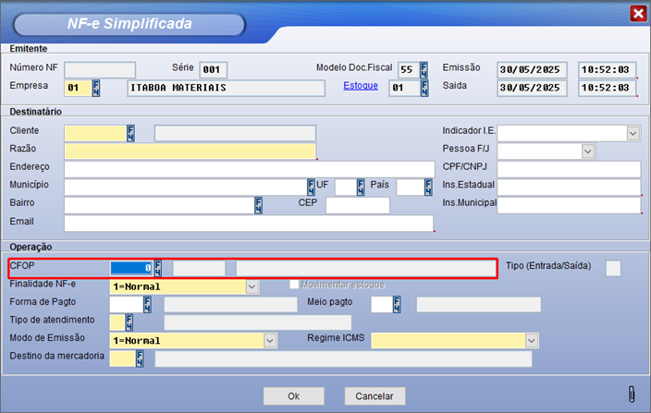
Task: Focus the UF field
Action: [x=346, y=187]
